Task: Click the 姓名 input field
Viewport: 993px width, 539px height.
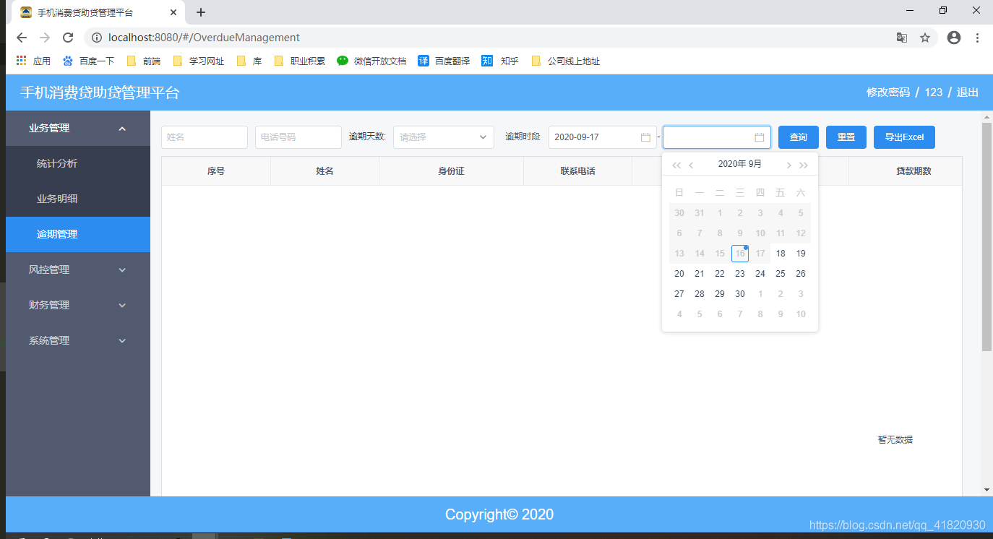Action: 205,137
